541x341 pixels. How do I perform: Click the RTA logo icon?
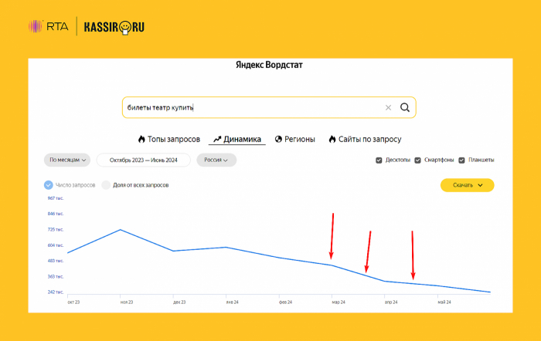[x=36, y=26]
